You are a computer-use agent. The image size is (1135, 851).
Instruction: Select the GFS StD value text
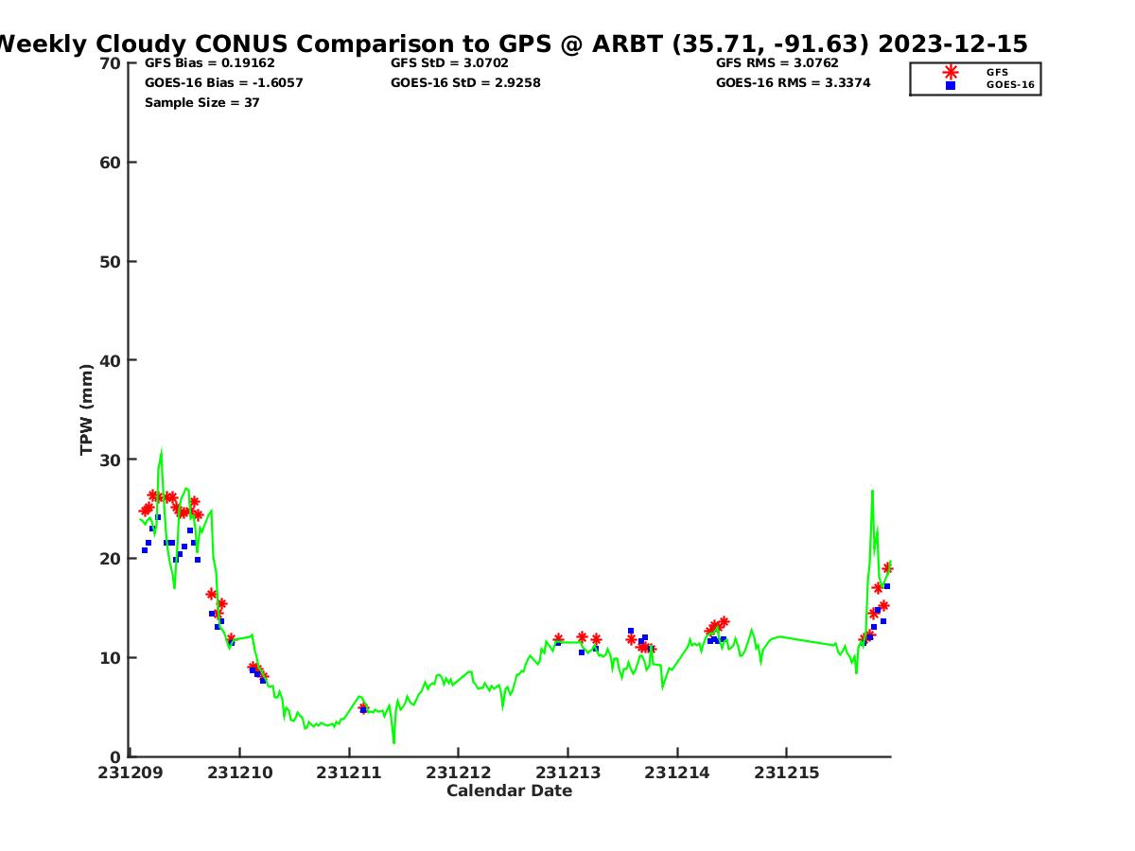click(449, 63)
